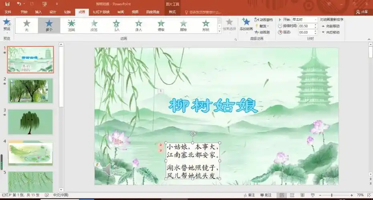Click the Save icon in quick access toolbar
Screen dimensions: 373x200
(7, 4)
